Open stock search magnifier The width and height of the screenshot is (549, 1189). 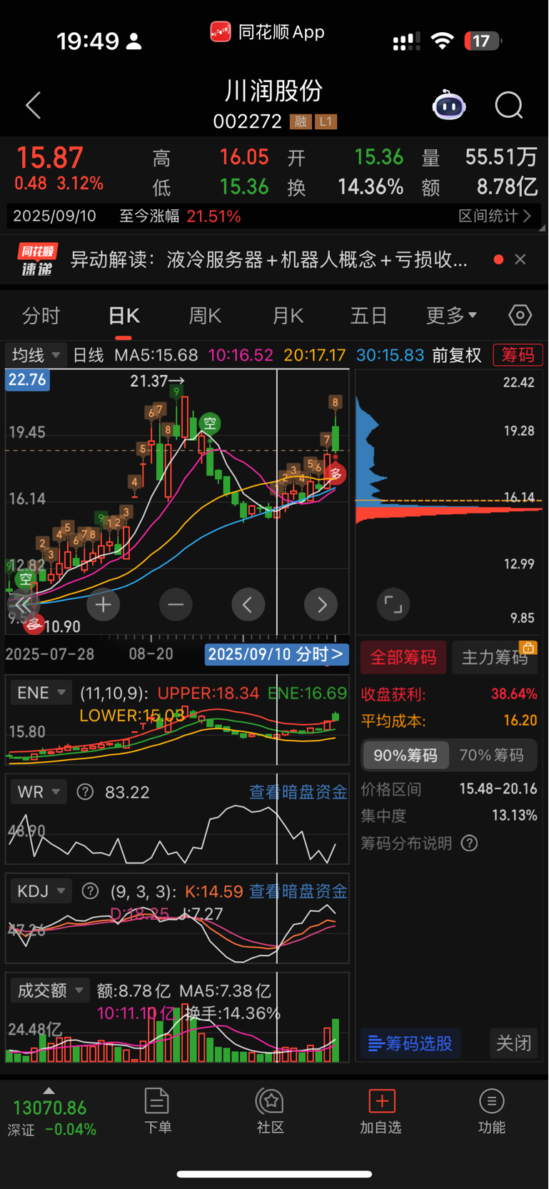[x=509, y=106]
